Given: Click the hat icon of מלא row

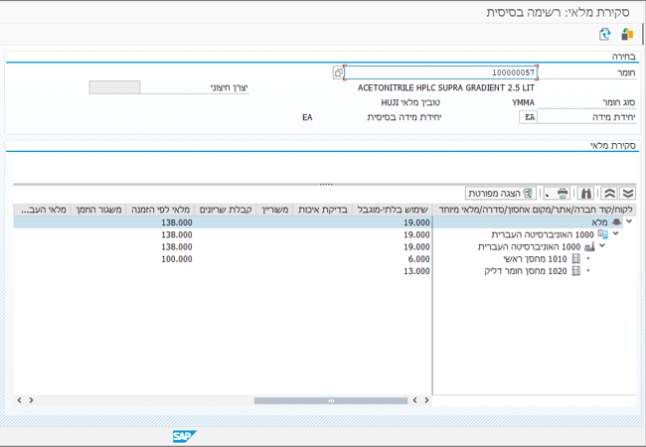Looking at the screenshot, I should (616, 223).
